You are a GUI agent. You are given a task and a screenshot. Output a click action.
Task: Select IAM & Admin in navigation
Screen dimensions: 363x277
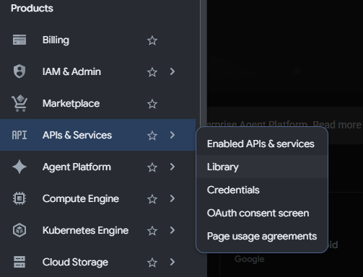(x=71, y=71)
